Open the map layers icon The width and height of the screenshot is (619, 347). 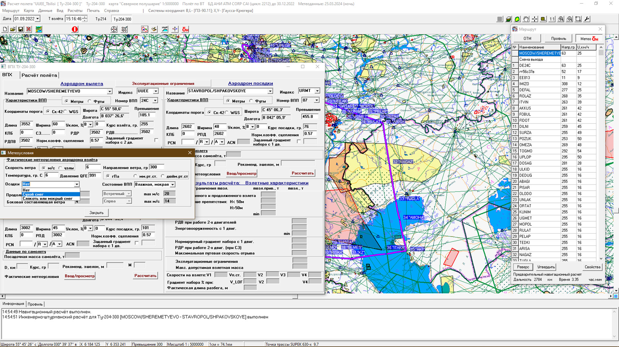(508, 19)
